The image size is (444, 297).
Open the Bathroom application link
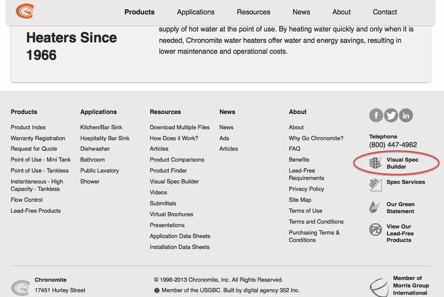pyautogui.click(x=92, y=160)
